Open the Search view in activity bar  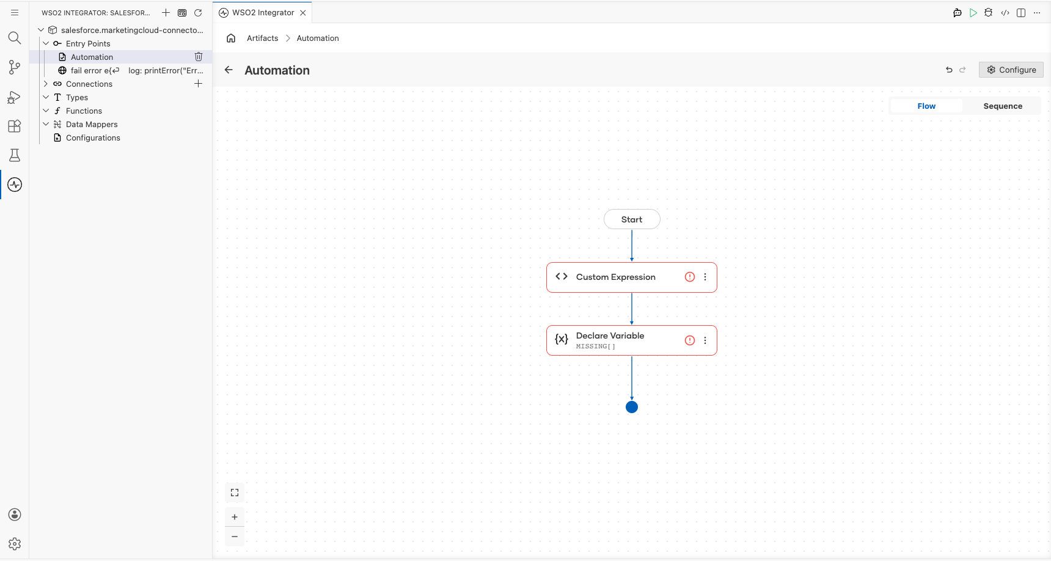tap(15, 38)
